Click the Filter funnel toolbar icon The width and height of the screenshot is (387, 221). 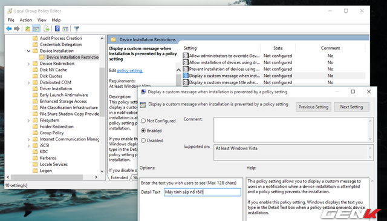(x=77, y=29)
